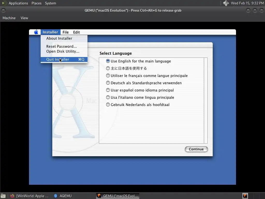Viewport: 265px width, 199px height.
Task: Click the AQEMU taskbar icon
Action: coord(56,196)
